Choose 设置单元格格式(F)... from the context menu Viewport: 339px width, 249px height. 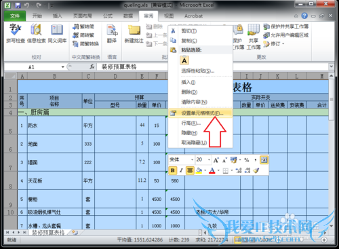tap(201, 113)
